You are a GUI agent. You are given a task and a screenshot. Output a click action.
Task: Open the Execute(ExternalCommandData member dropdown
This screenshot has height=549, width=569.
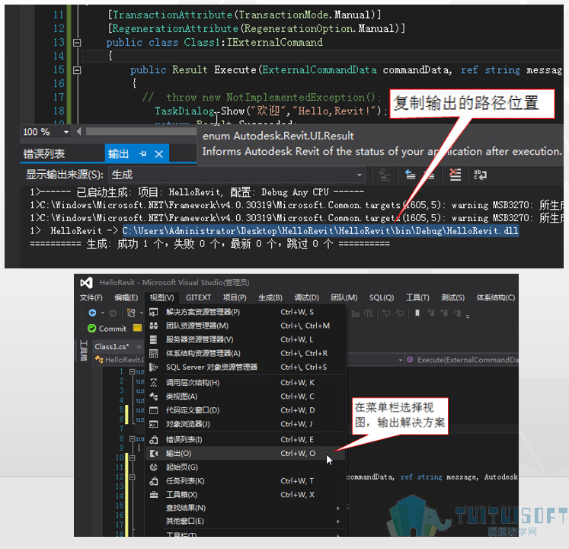(x=462, y=360)
